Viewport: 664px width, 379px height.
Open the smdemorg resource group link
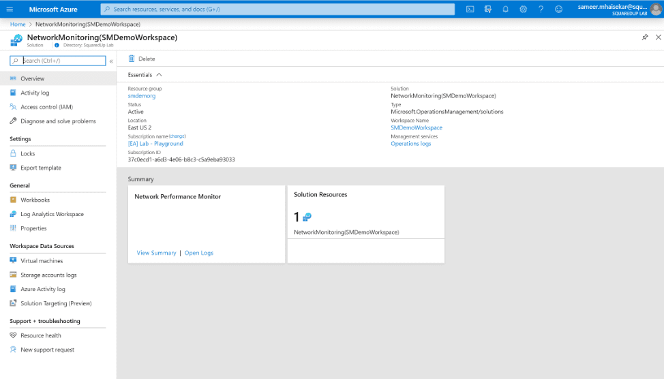[x=142, y=96]
